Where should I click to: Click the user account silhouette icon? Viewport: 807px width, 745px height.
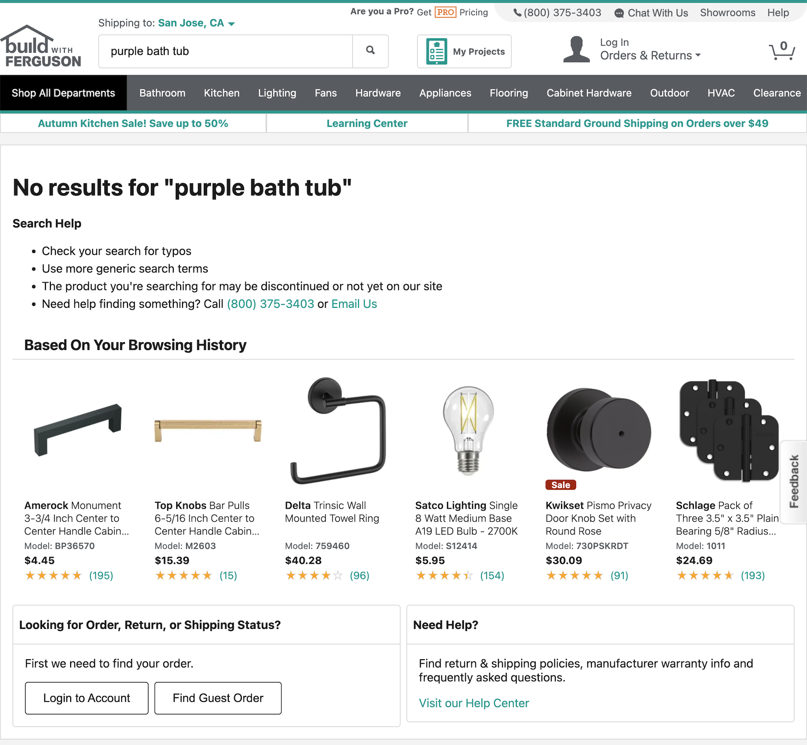[576, 50]
